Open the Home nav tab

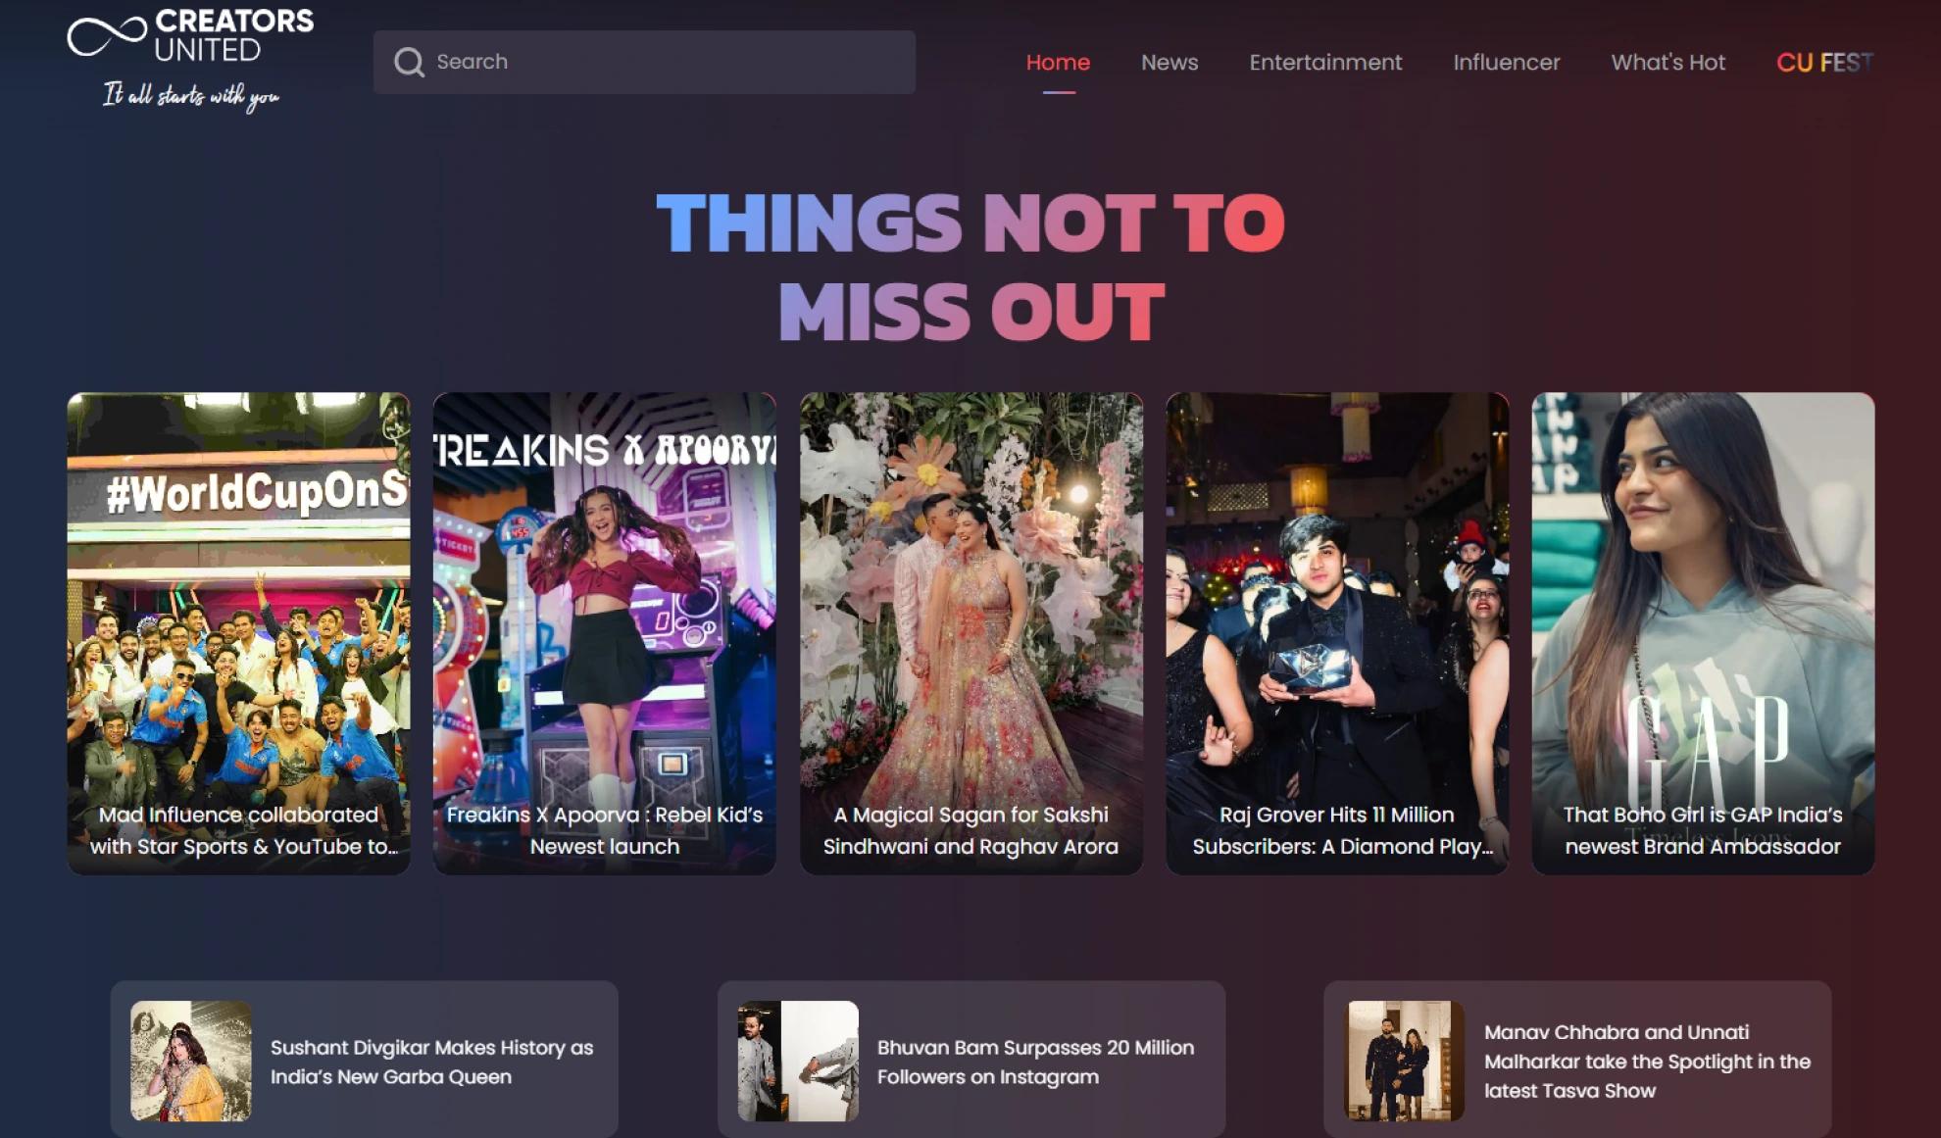point(1058,63)
